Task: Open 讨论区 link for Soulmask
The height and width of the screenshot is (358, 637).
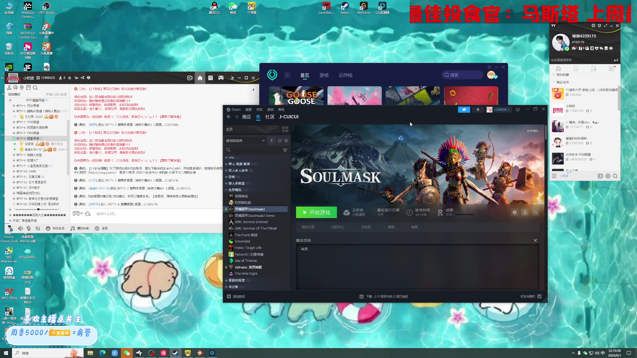Action: pyautogui.click(x=366, y=227)
